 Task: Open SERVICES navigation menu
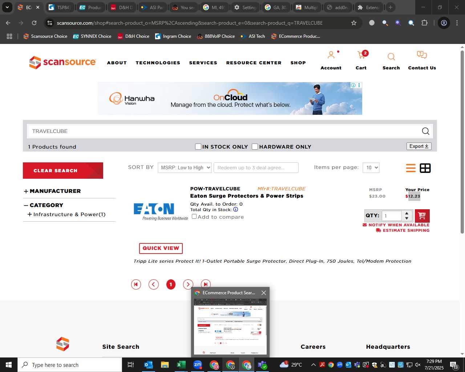[x=203, y=63]
